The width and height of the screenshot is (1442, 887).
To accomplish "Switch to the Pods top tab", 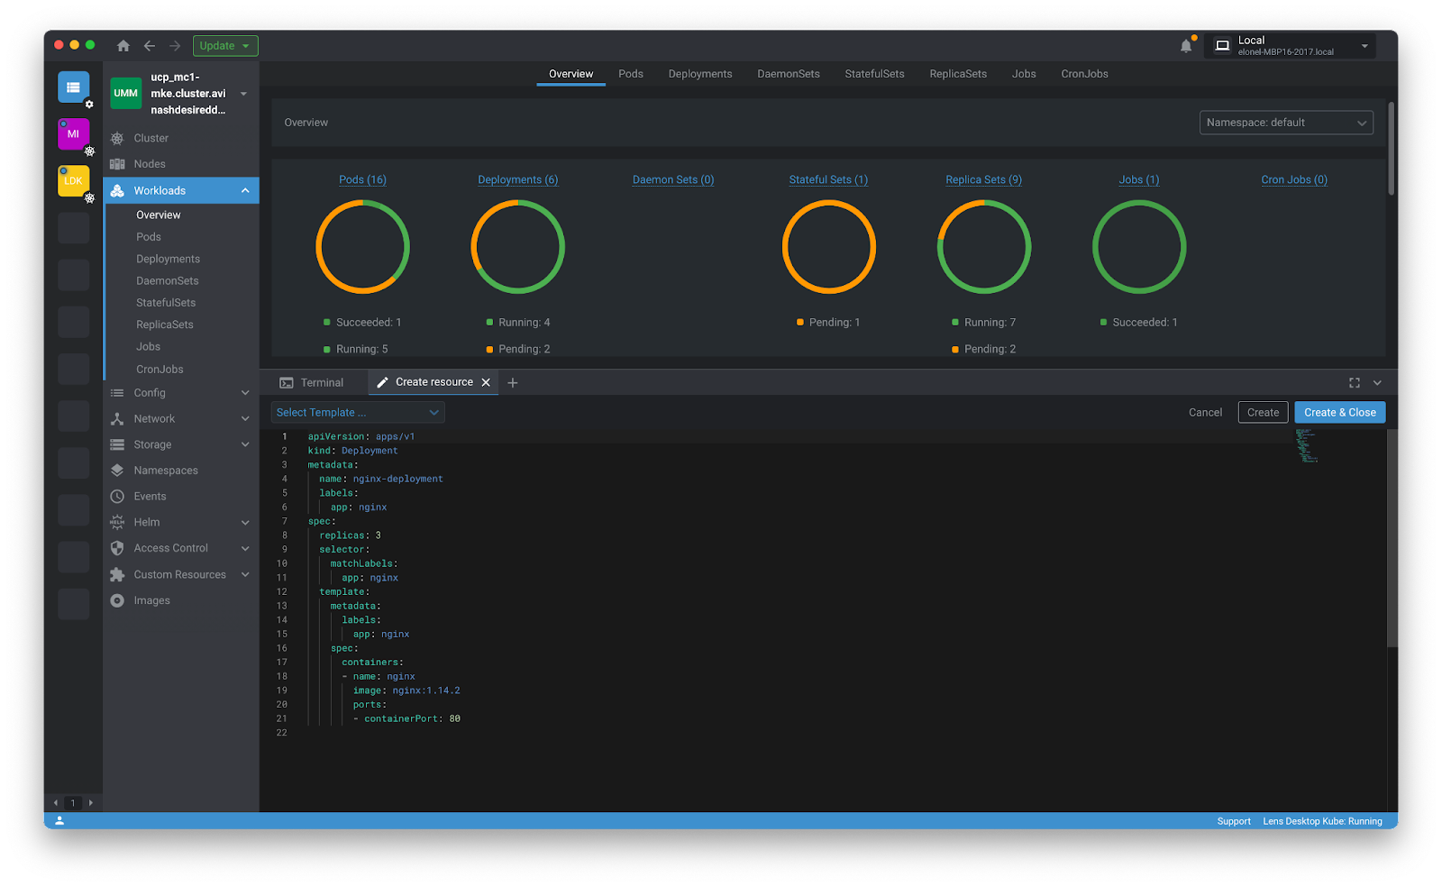I will (x=631, y=74).
